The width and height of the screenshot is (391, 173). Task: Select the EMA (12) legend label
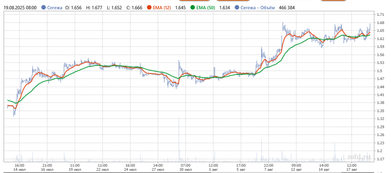tap(162, 7)
